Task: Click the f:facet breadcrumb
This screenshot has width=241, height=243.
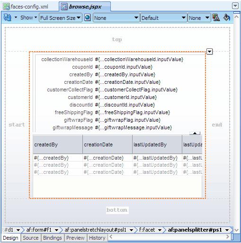Action: coord(147,230)
